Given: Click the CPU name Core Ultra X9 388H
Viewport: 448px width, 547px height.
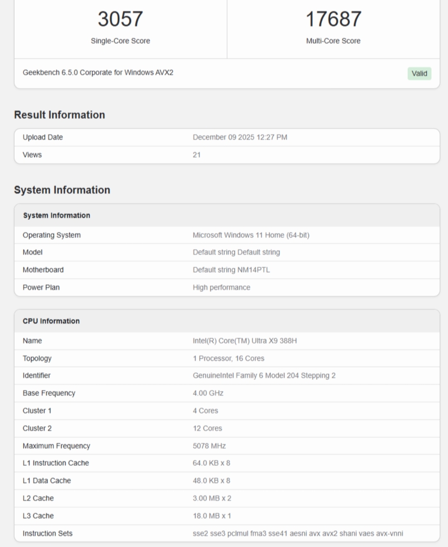Looking at the screenshot, I should [x=245, y=340].
